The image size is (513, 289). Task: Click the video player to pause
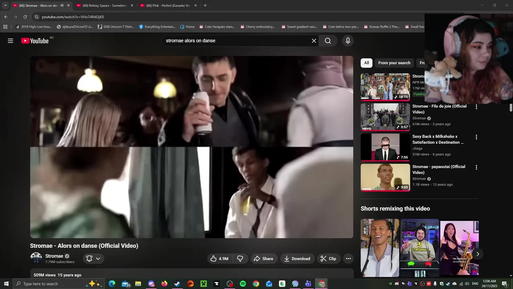[x=192, y=147]
